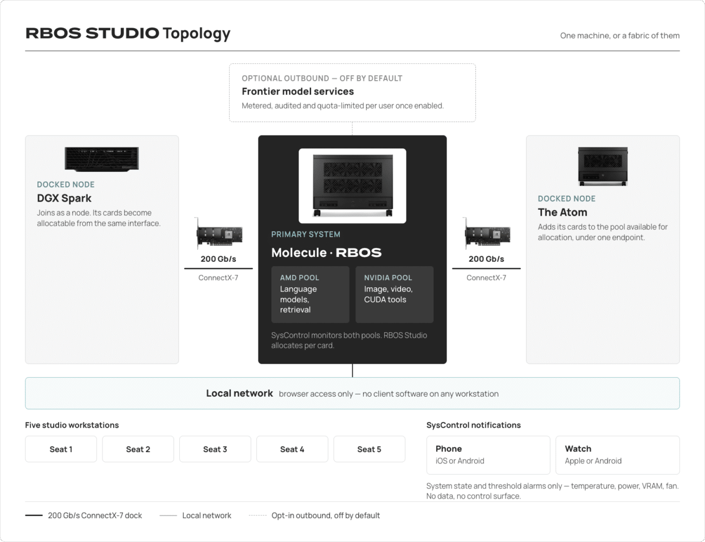Click The Atom title
This screenshot has width=705, height=542.
(x=562, y=212)
